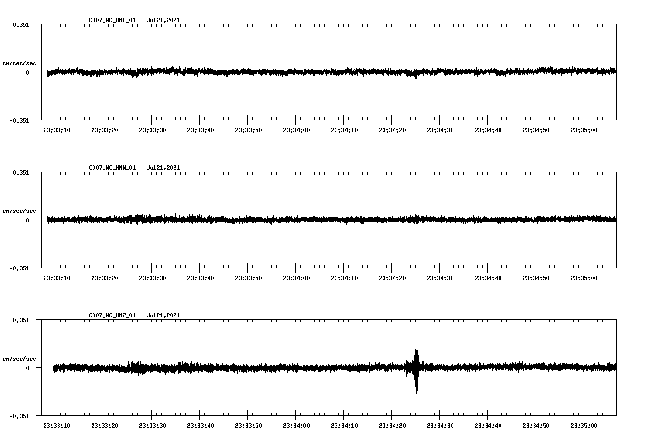Click the 23:34:00 time label under HNN plot

click(x=296, y=278)
